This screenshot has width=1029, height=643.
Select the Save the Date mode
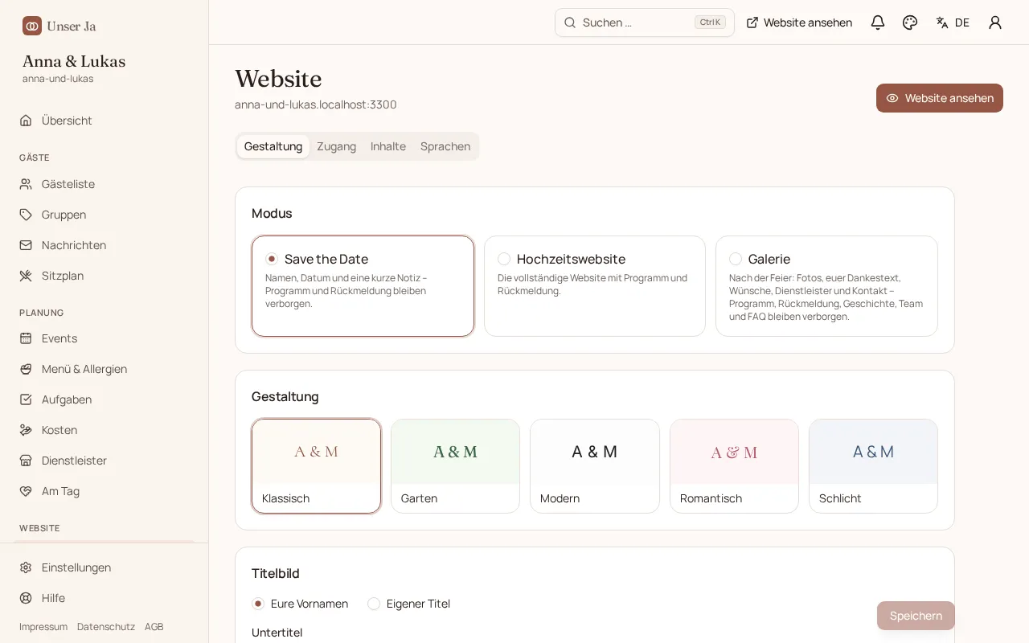(x=363, y=286)
